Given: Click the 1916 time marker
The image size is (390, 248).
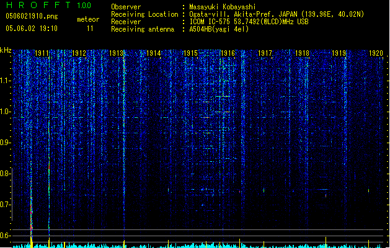Looking at the screenshot, I should 228,53.
